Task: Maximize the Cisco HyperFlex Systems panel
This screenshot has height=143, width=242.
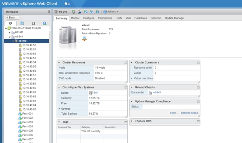Action: (125, 87)
